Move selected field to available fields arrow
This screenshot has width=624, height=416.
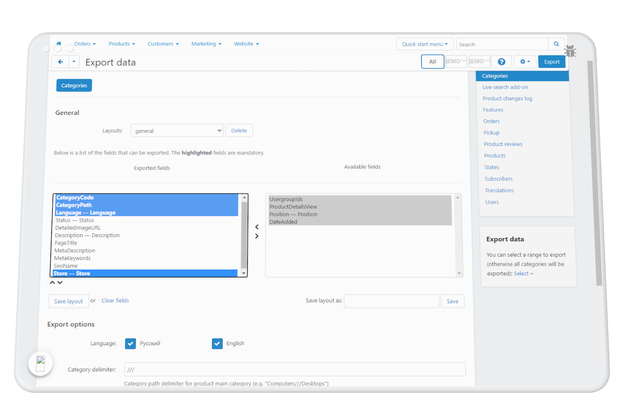(x=257, y=236)
